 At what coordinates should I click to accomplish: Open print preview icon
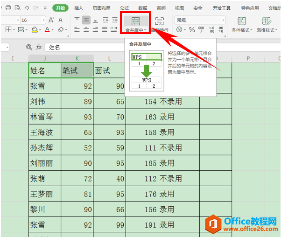[18, 8]
